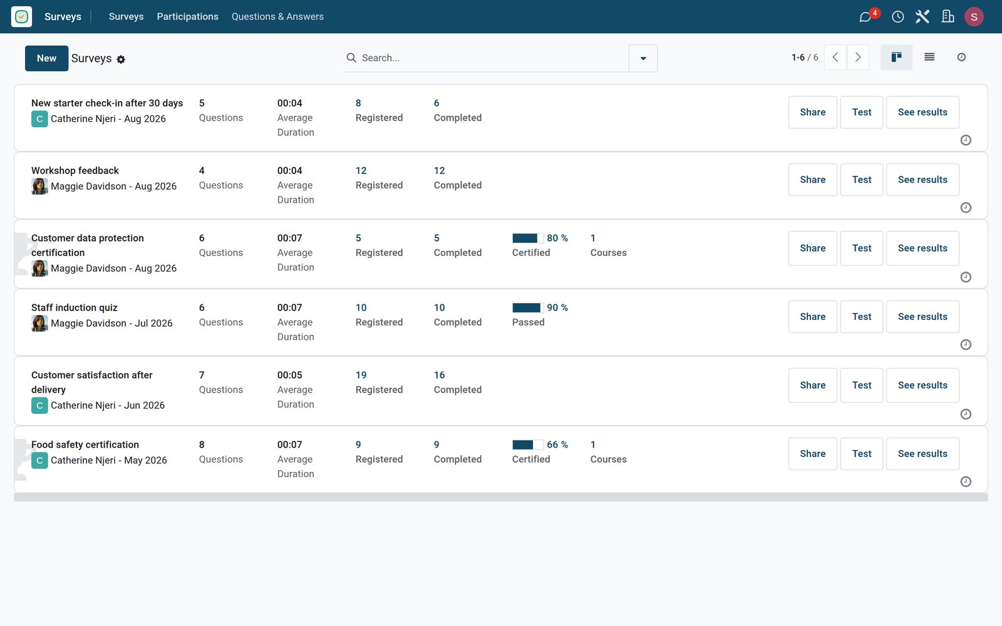Click the 1-6 / 6 pager counter

click(x=805, y=58)
